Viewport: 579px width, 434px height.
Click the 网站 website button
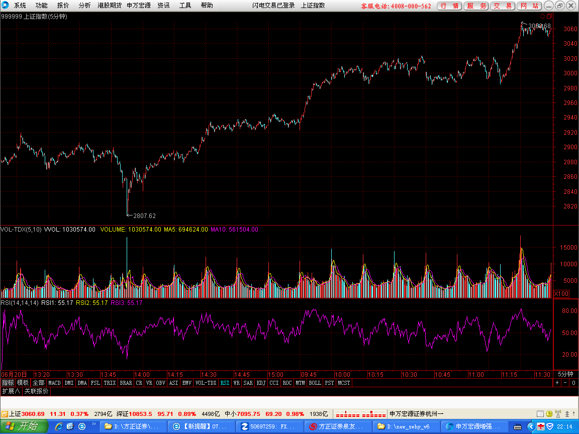pos(530,6)
